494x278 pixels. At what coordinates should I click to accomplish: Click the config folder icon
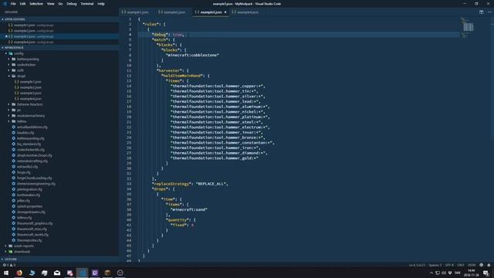(10, 53)
